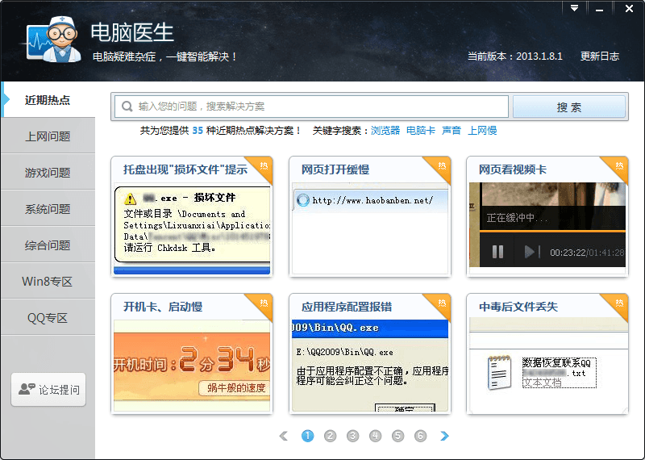Click the 上网慢 keyword link
645x460 pixels.
[x=482, y=131]
